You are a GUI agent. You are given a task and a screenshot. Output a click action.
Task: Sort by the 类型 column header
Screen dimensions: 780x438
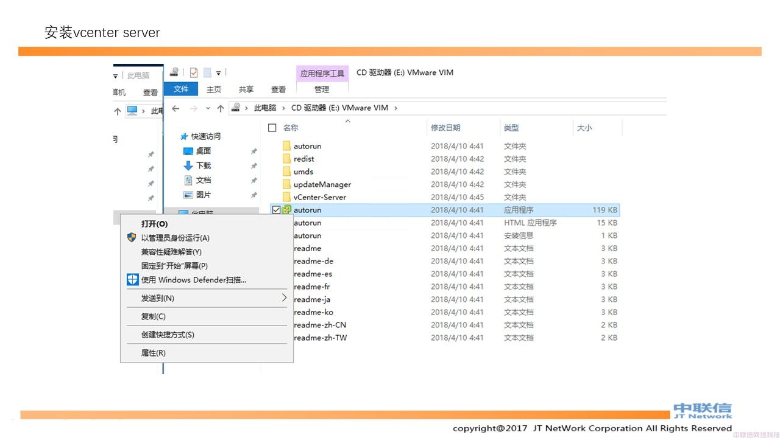(511, 128)
